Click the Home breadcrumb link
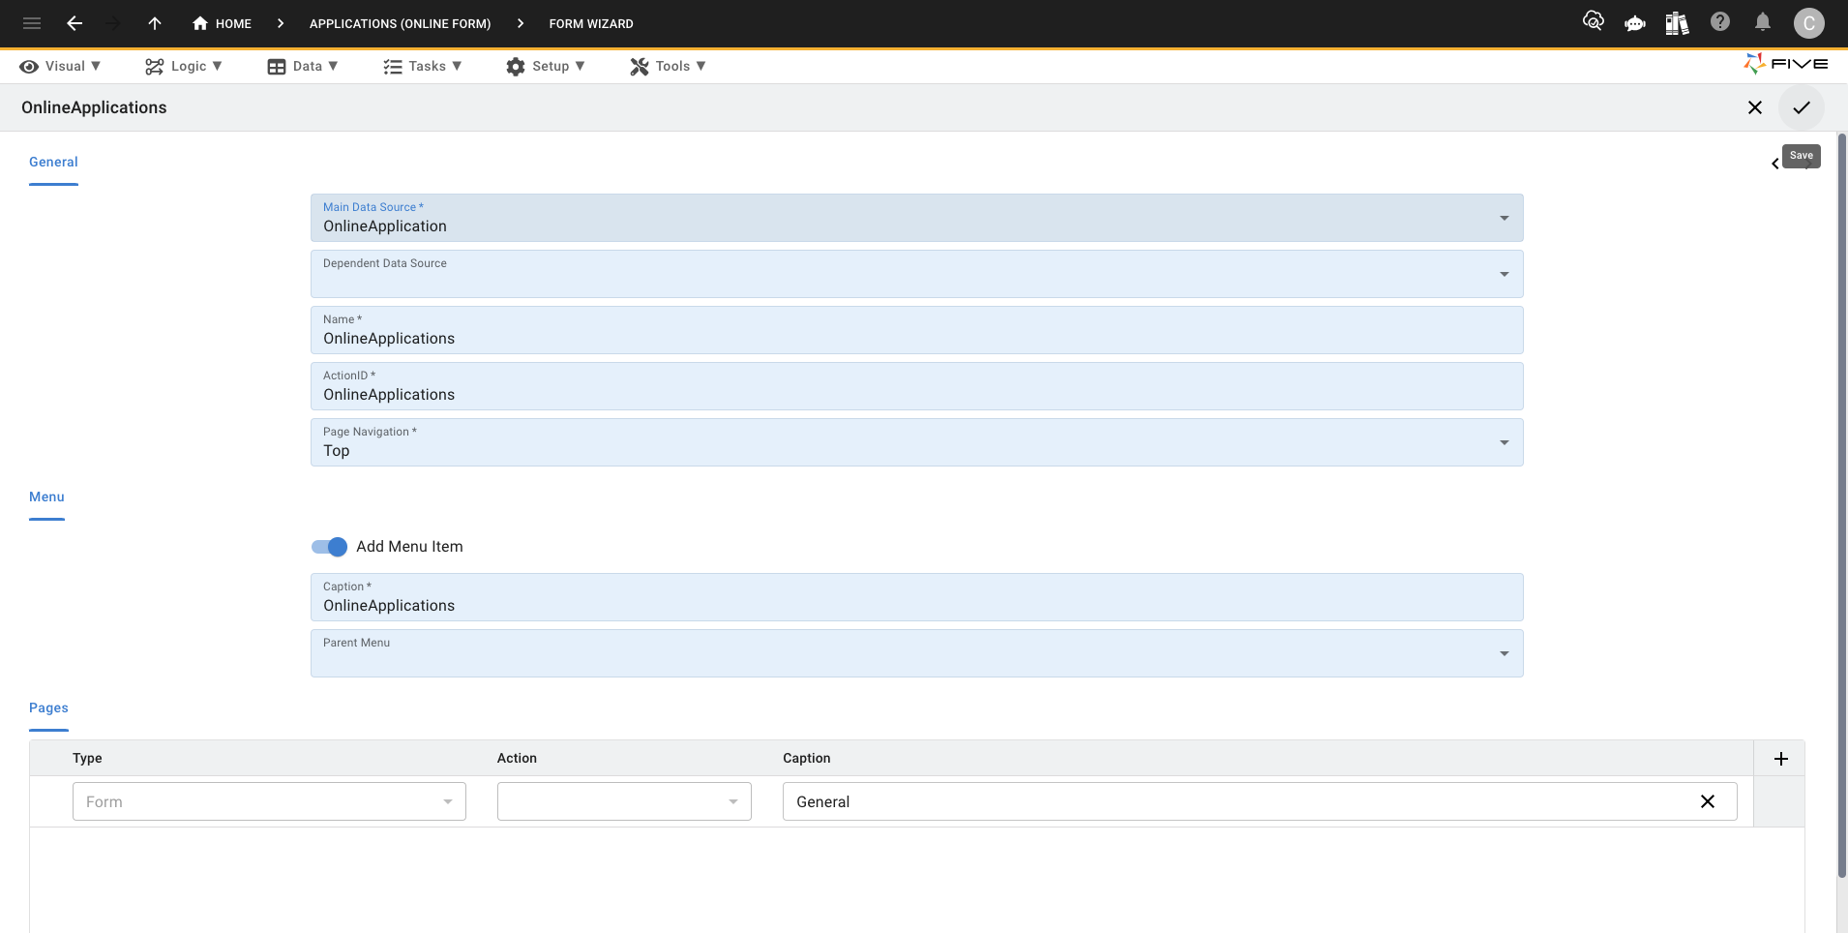 coord(222,23)
